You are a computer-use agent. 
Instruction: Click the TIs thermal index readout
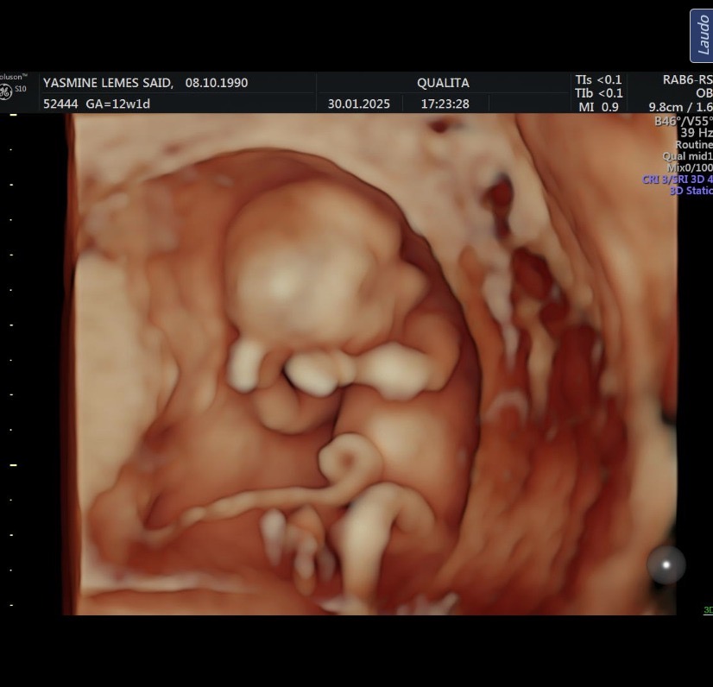point(598,79)
